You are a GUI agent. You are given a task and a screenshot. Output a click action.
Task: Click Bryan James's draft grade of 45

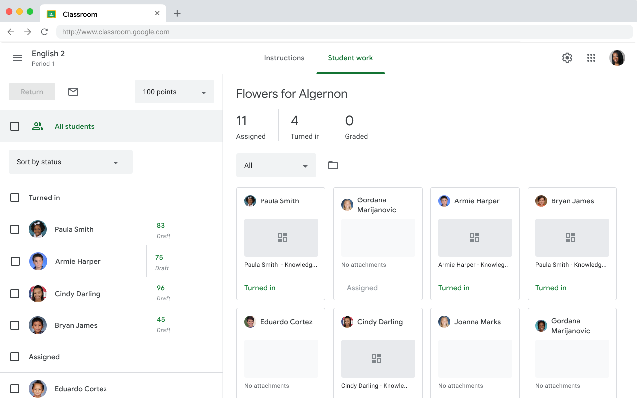[161, 319]
